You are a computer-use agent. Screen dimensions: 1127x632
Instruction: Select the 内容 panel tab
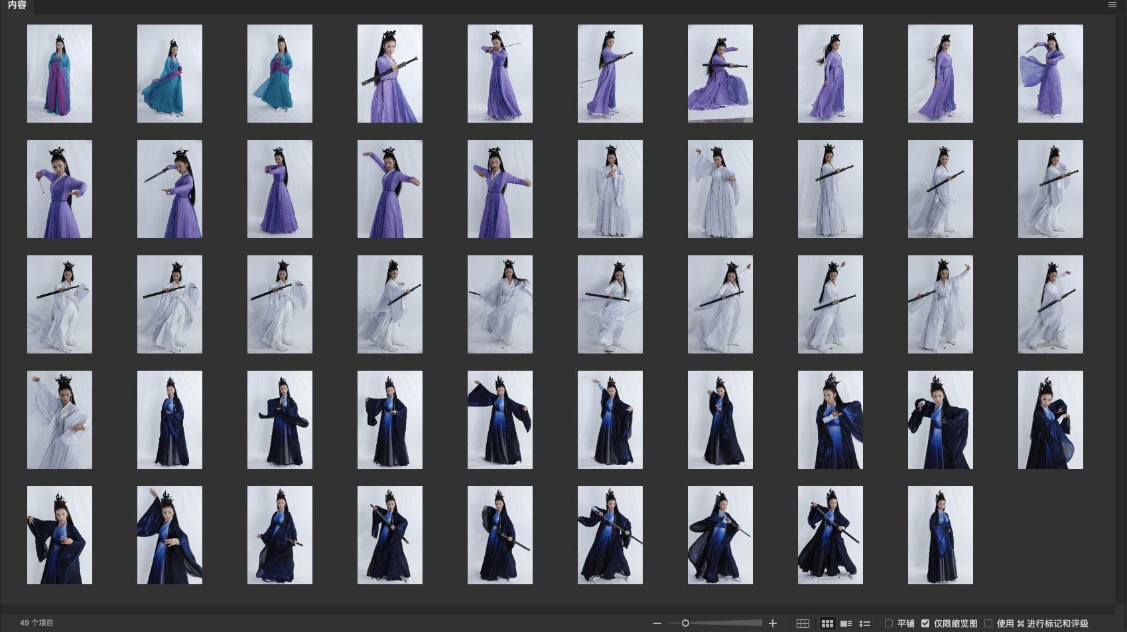click(x=17, y=5)
